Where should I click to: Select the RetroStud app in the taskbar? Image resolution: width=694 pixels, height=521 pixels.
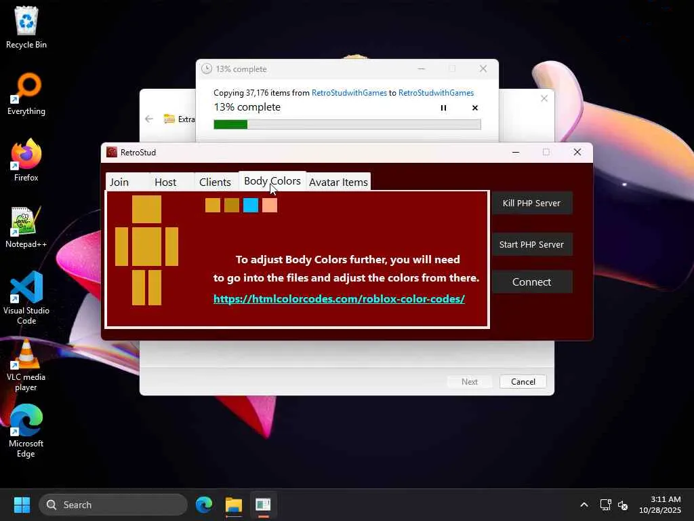pos(263,505)
